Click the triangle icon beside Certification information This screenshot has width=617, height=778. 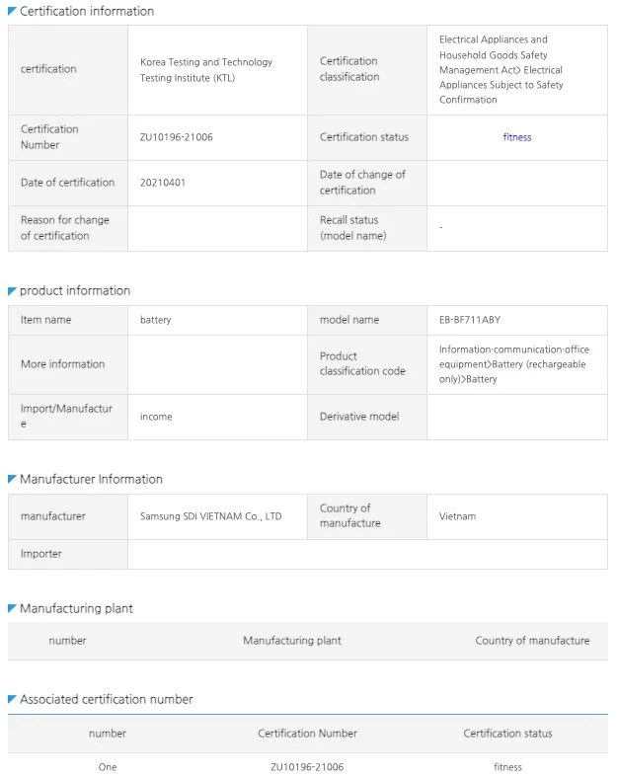point(12,11)
